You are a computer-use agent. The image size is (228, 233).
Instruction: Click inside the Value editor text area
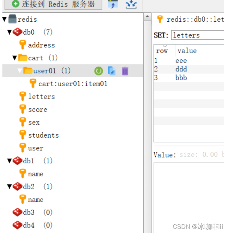[x=189, y=198]
